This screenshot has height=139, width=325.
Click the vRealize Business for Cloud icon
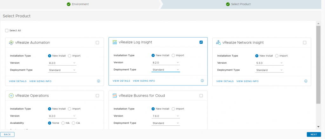pyautogui.click(x=115, y=96)
